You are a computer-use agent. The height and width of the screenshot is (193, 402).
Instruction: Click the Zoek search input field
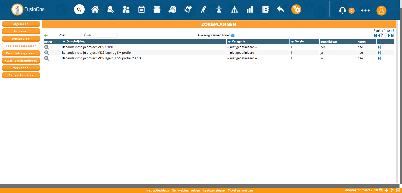pyautogui.click(x=101, y=35)
